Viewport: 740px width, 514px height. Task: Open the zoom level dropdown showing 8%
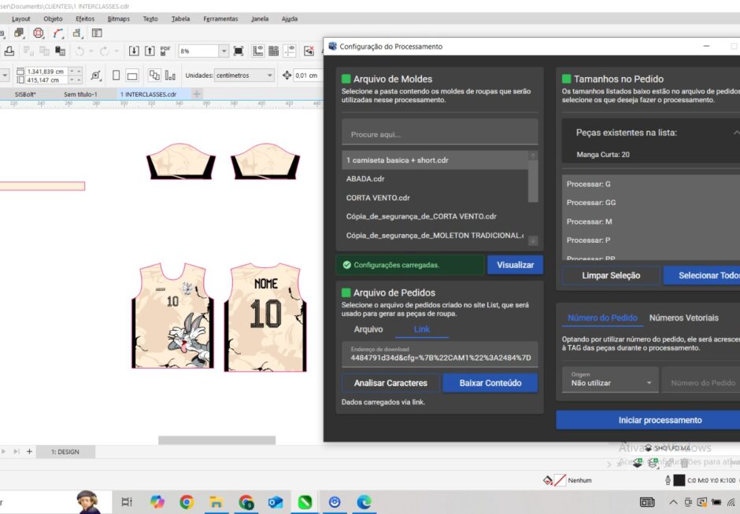(x=224, y=51)
